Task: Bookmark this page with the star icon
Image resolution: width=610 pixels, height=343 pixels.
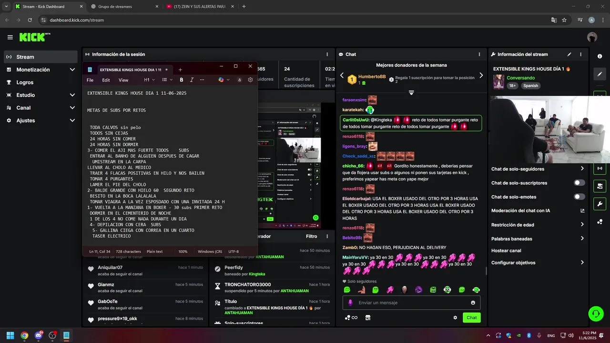Action: 564,20
